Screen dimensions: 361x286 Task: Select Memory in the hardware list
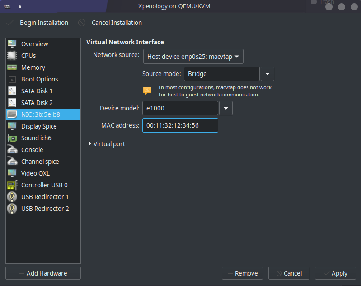43,67
